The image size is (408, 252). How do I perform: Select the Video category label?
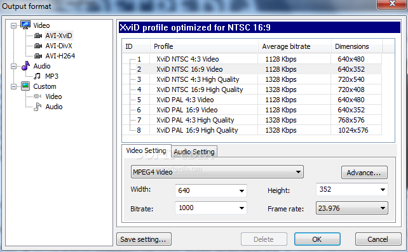(41, 25)
